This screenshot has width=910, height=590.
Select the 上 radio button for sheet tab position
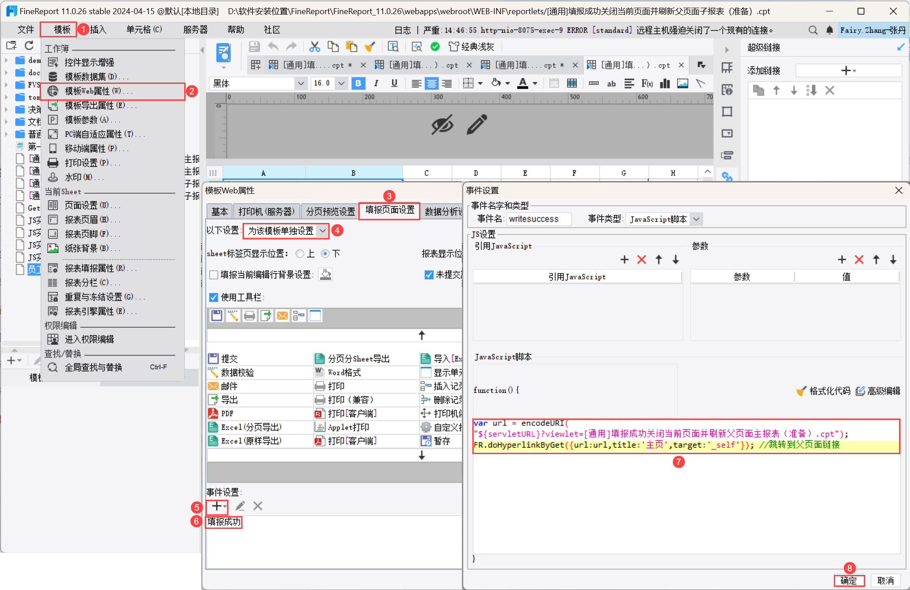click(x=300, y=254)
